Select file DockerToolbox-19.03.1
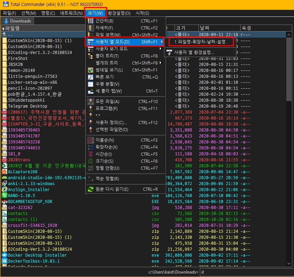Image resolution: width=294 pixels, height=277 pixels. (34, 261)
